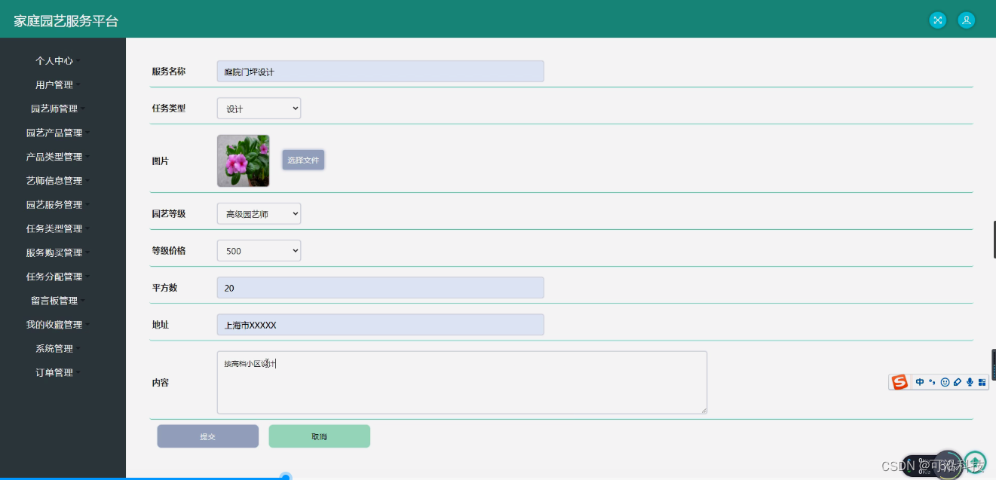This screenshot has height=480, width=996.
Task: Click 选择文件 upload button
Action: tap(303, 160)
